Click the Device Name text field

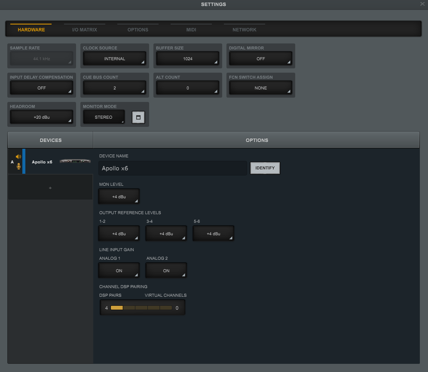pos(173,168)
